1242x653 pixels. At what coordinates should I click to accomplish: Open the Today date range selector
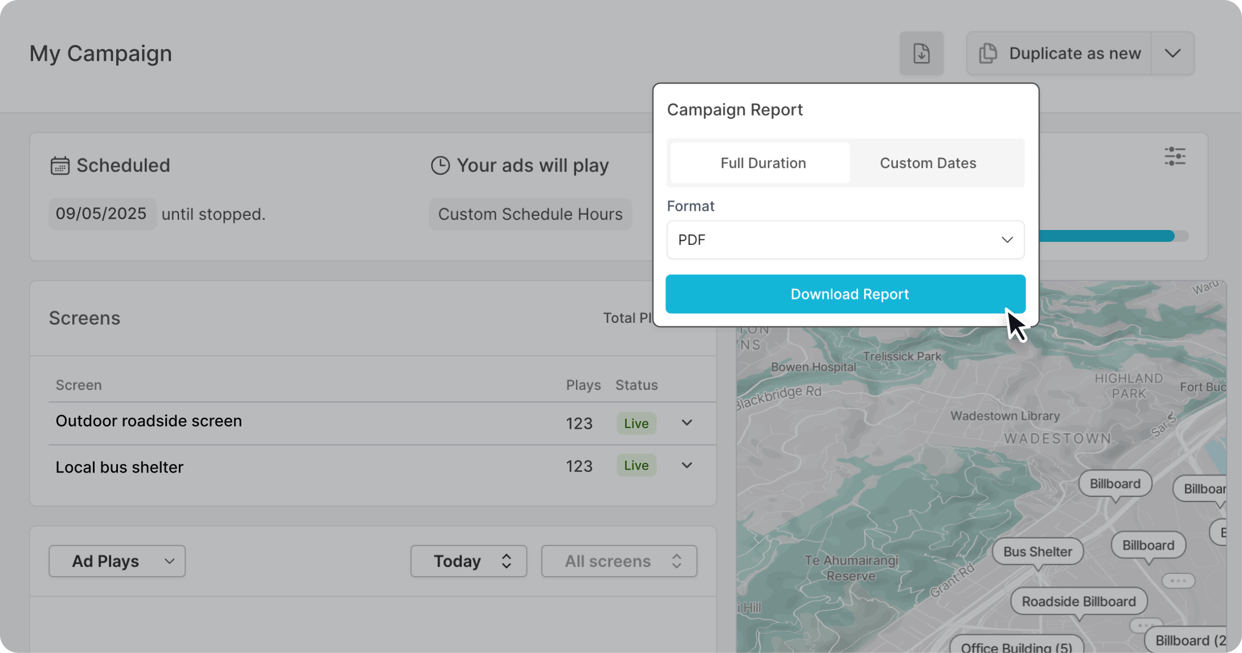coord(468,561)
